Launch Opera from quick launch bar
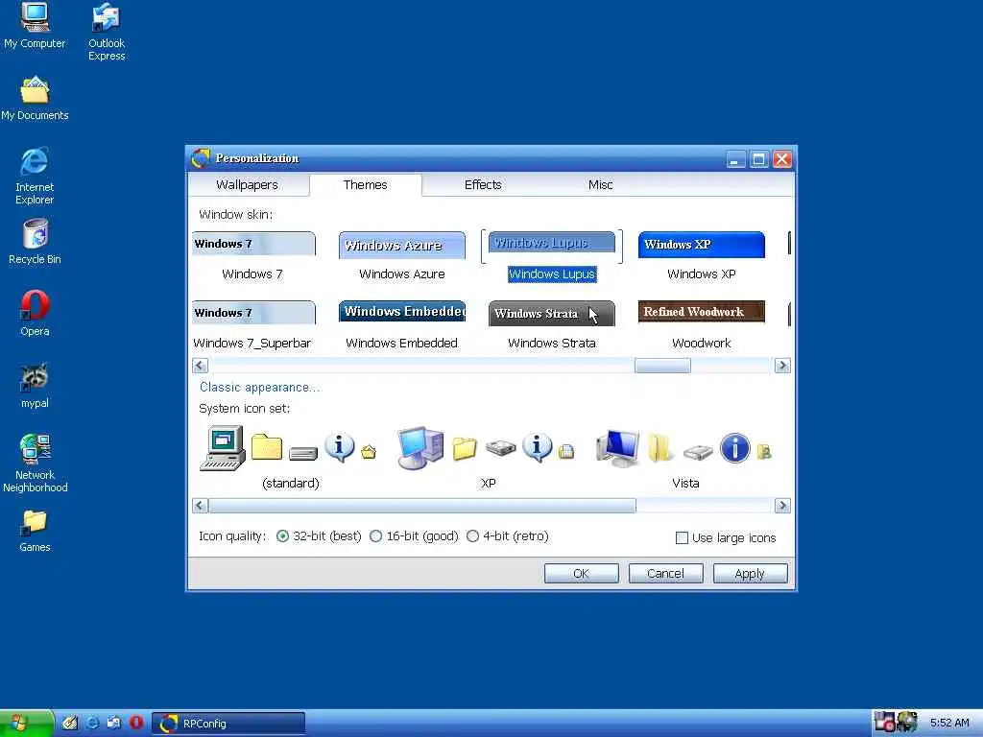The height and width of the screenshot is (737, 983). [136, 723]
